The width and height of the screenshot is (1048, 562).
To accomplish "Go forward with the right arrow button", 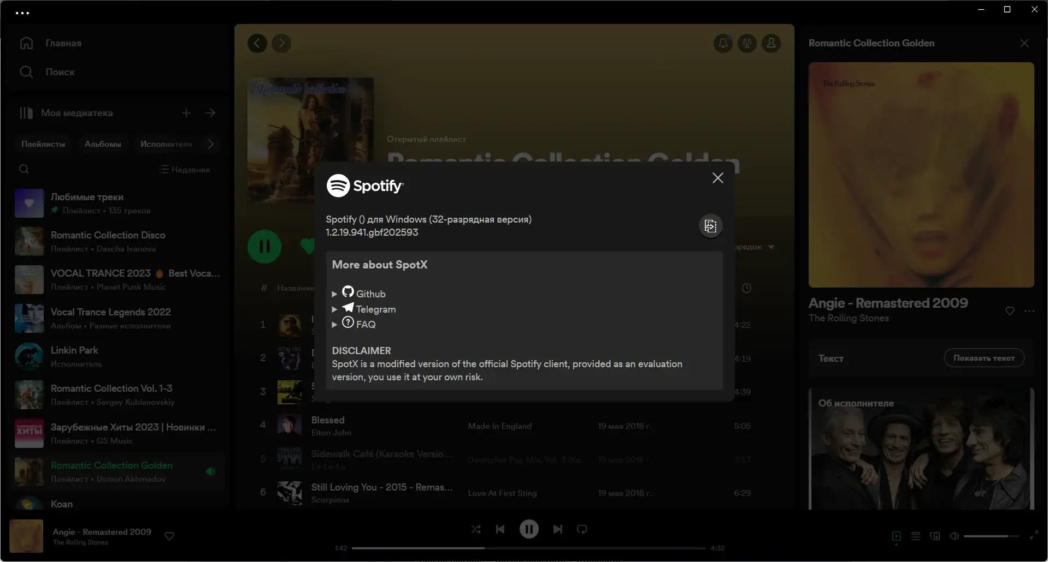I will pos(281,43).
